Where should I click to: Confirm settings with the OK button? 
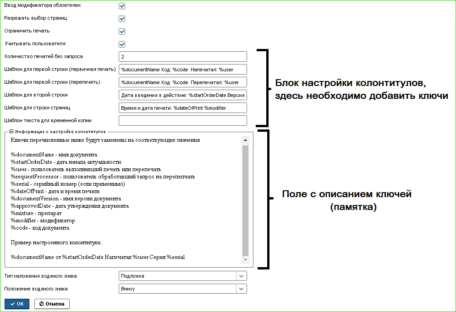[17, 304]
